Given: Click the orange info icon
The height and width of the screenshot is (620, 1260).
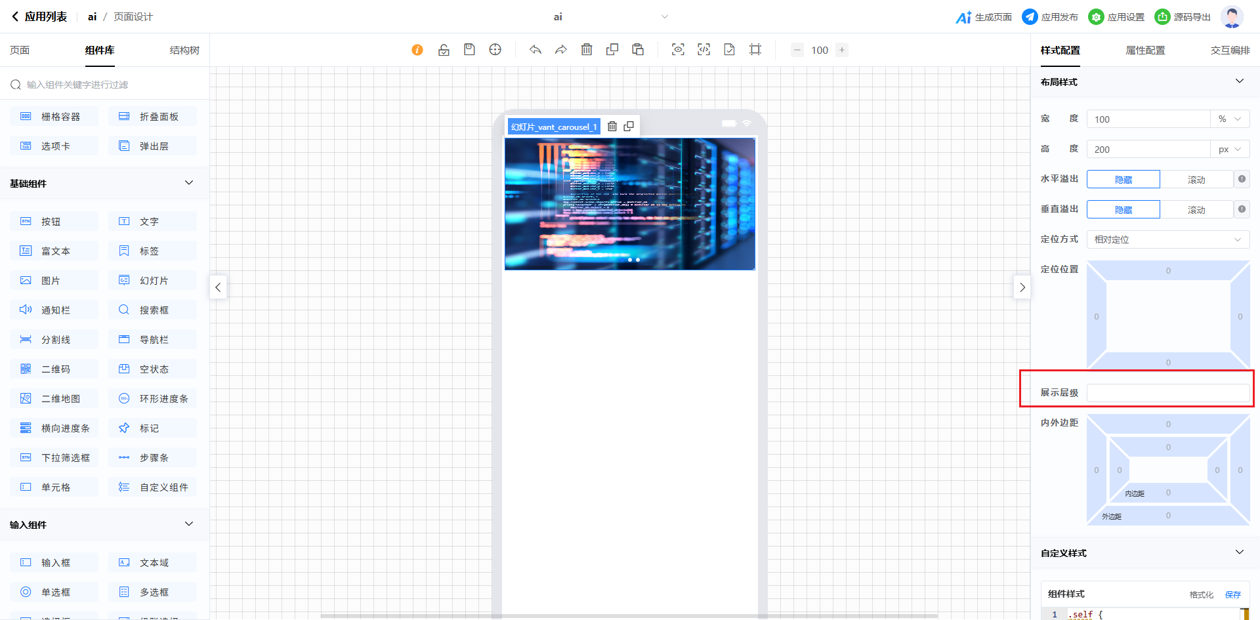Looking at the screenshot, I should click(x=417, y=50).
